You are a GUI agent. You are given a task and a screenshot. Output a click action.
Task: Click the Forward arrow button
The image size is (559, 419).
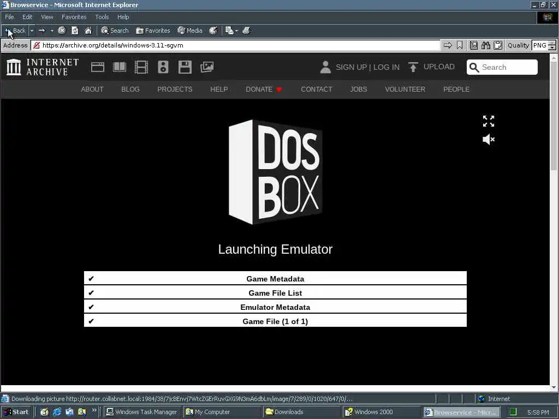41,31
